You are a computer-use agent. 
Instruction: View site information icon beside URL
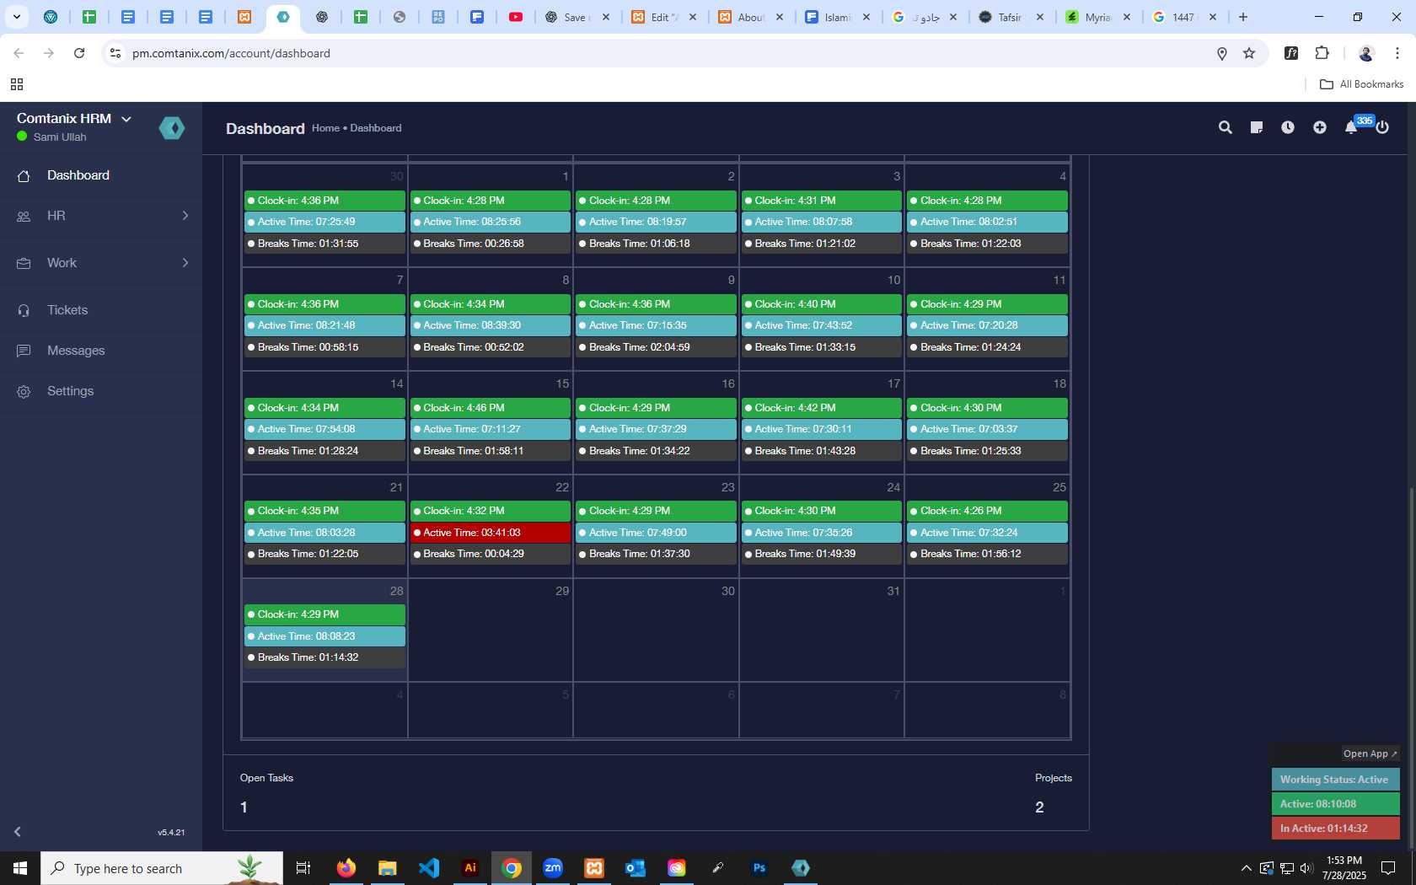coord(115,53)
